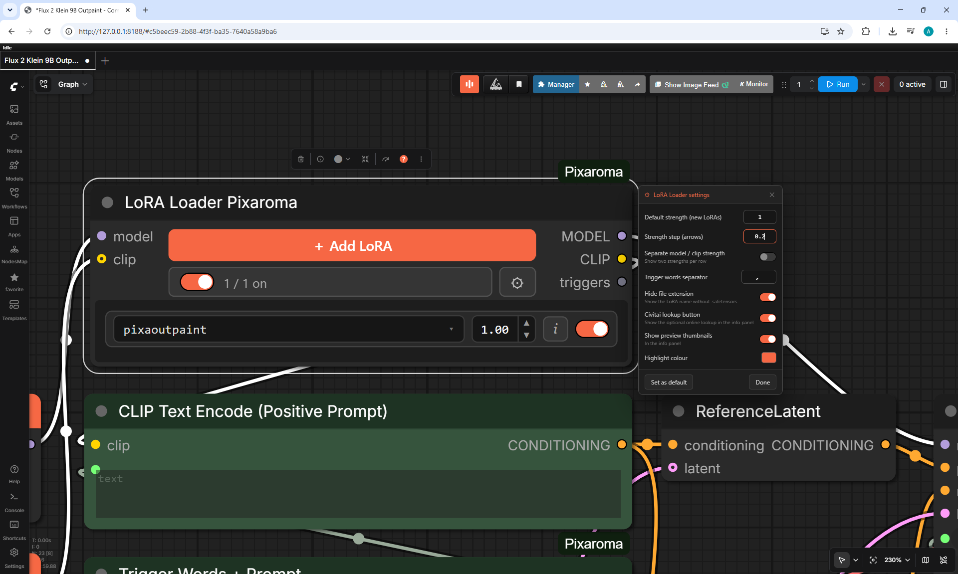
Task: Delete the selected node with trash icon
Action: coord(301,159)
